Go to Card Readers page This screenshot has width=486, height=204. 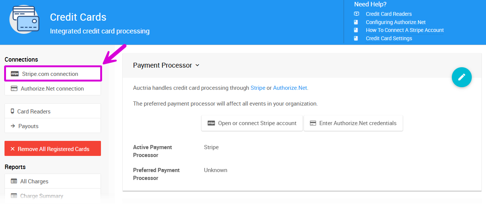tap(34, 112)
